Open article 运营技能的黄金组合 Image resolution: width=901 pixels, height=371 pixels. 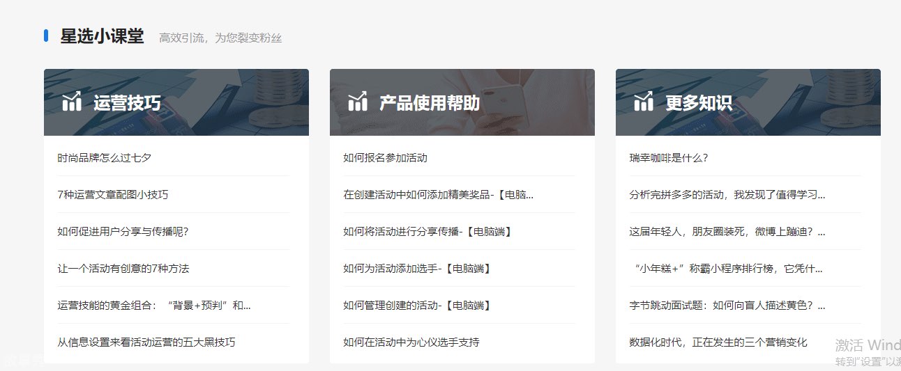tap(154, 306)
